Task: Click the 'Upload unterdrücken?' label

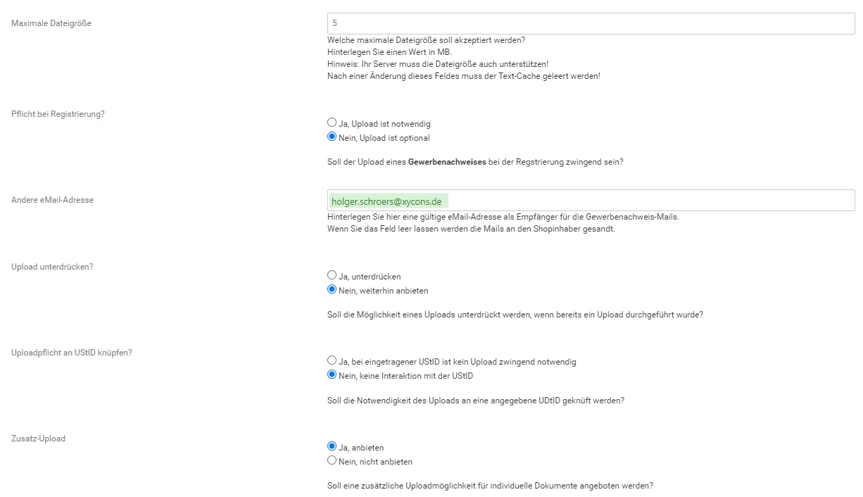Action: [x=52, y=267]
